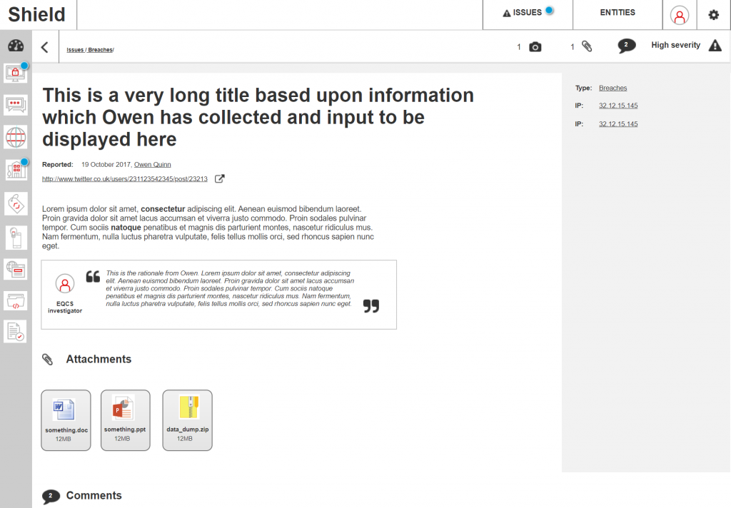Open the price tag sidebar icon
Viewport: 731px width, 508px height.
pyautogui.click(x=15, y=203)
